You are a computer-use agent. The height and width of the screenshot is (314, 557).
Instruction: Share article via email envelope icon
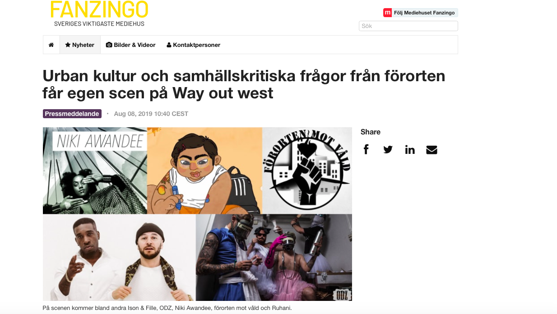[432, 150]
